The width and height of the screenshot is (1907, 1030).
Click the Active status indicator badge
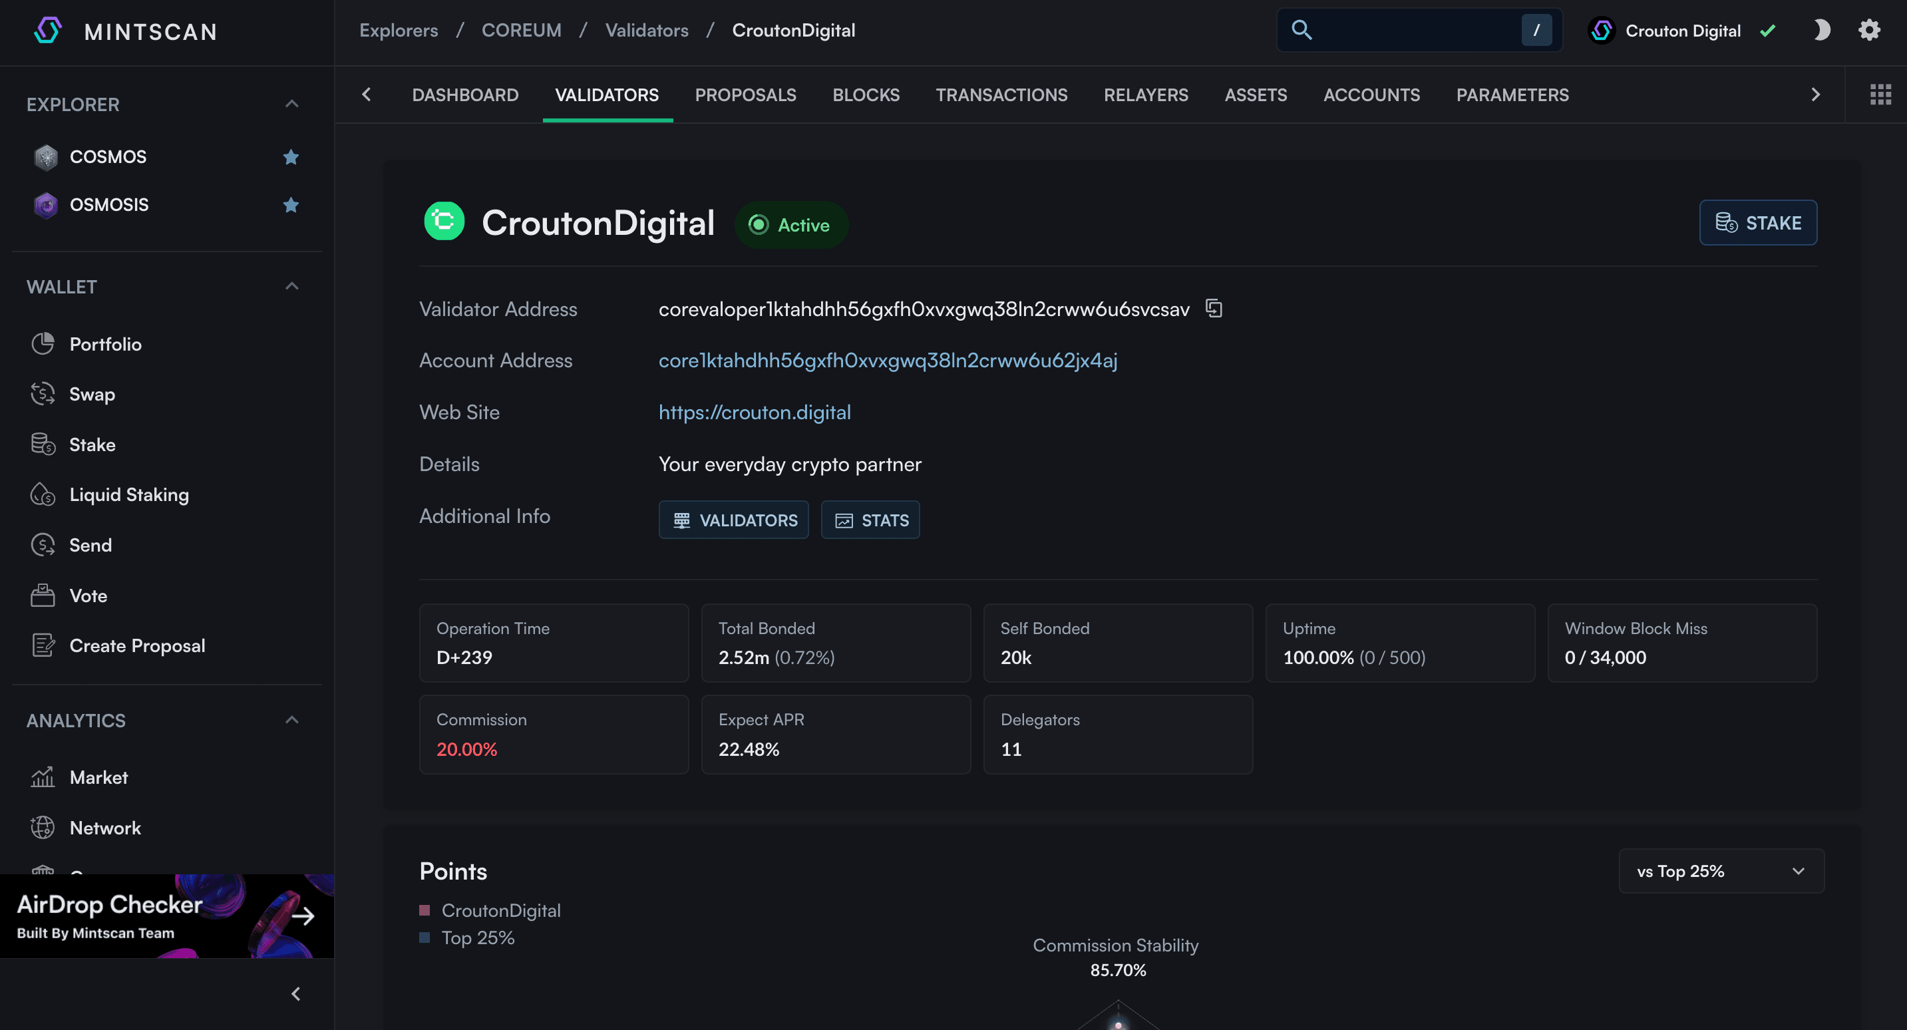(791, 224)
